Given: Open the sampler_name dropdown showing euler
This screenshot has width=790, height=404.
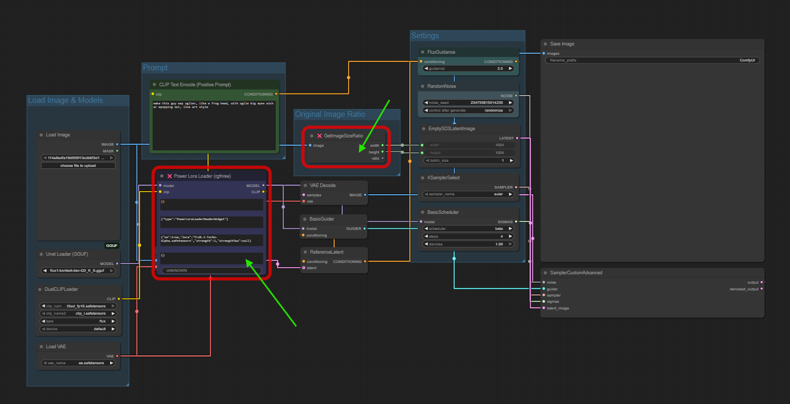Looking at the screenshot, I should [467, 194].
